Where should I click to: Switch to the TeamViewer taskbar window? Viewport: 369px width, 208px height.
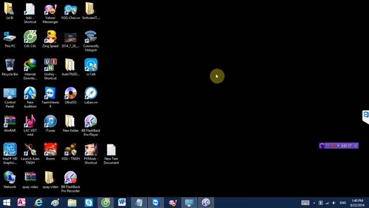pyautogui.click(x=156, y=203)
